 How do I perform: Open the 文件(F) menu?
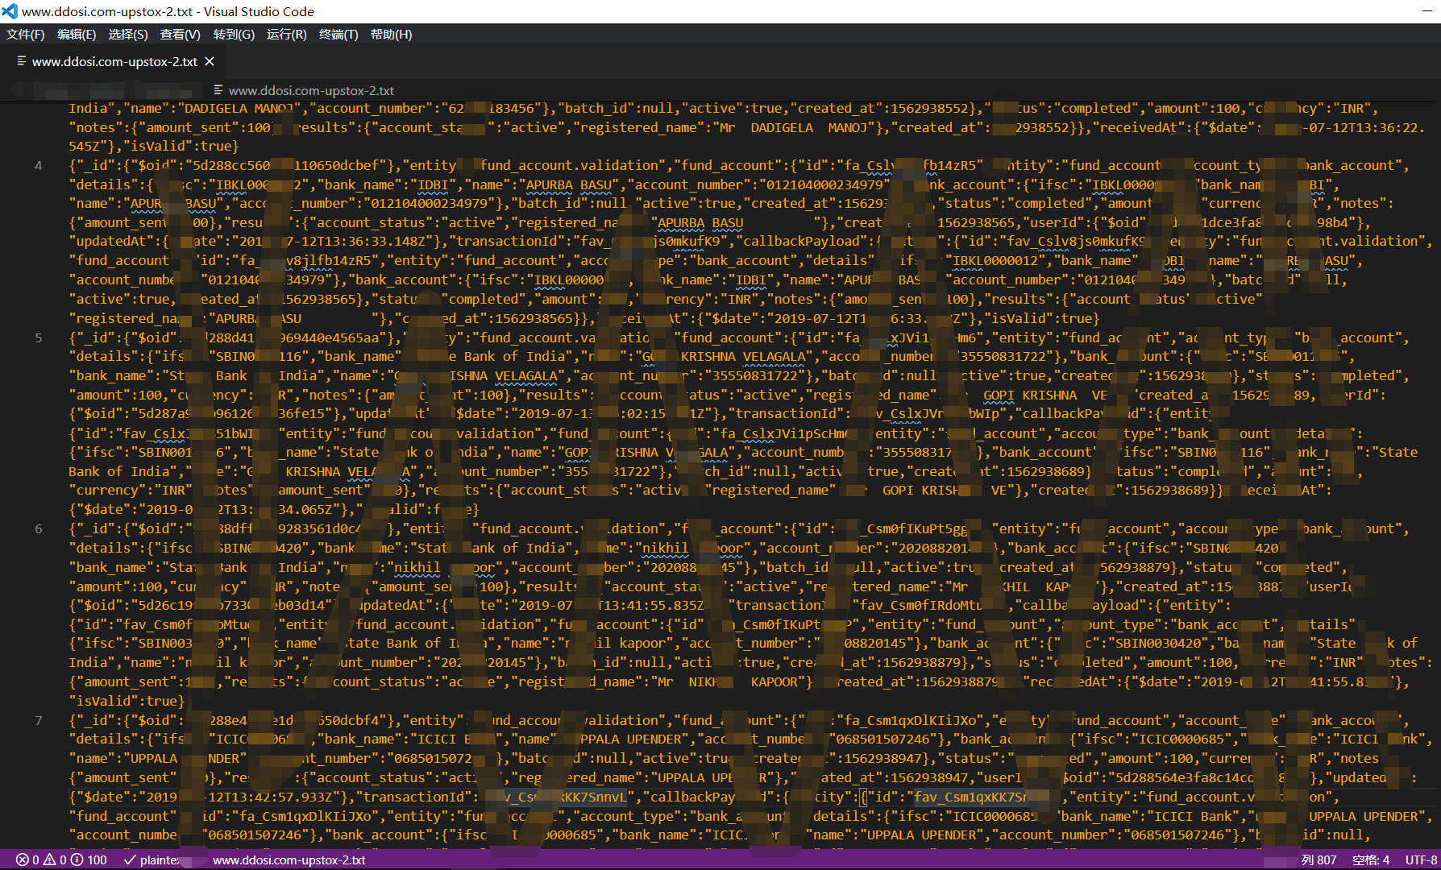25,35
